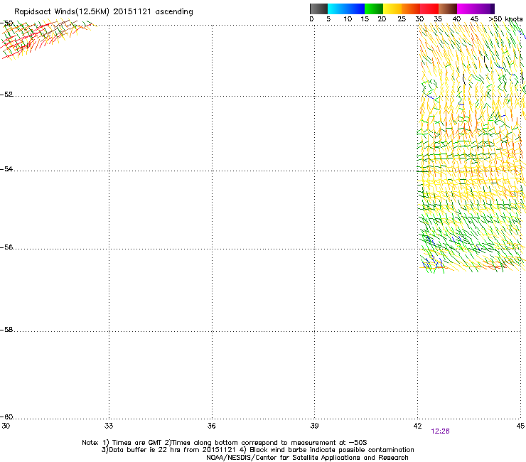Click the 'Rapidscat Winds(12.5KM) 20151121 ascending' title

104,12
